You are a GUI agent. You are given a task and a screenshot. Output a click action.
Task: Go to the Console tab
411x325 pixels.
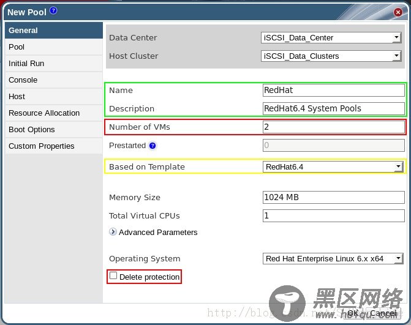tap(54, 80)
